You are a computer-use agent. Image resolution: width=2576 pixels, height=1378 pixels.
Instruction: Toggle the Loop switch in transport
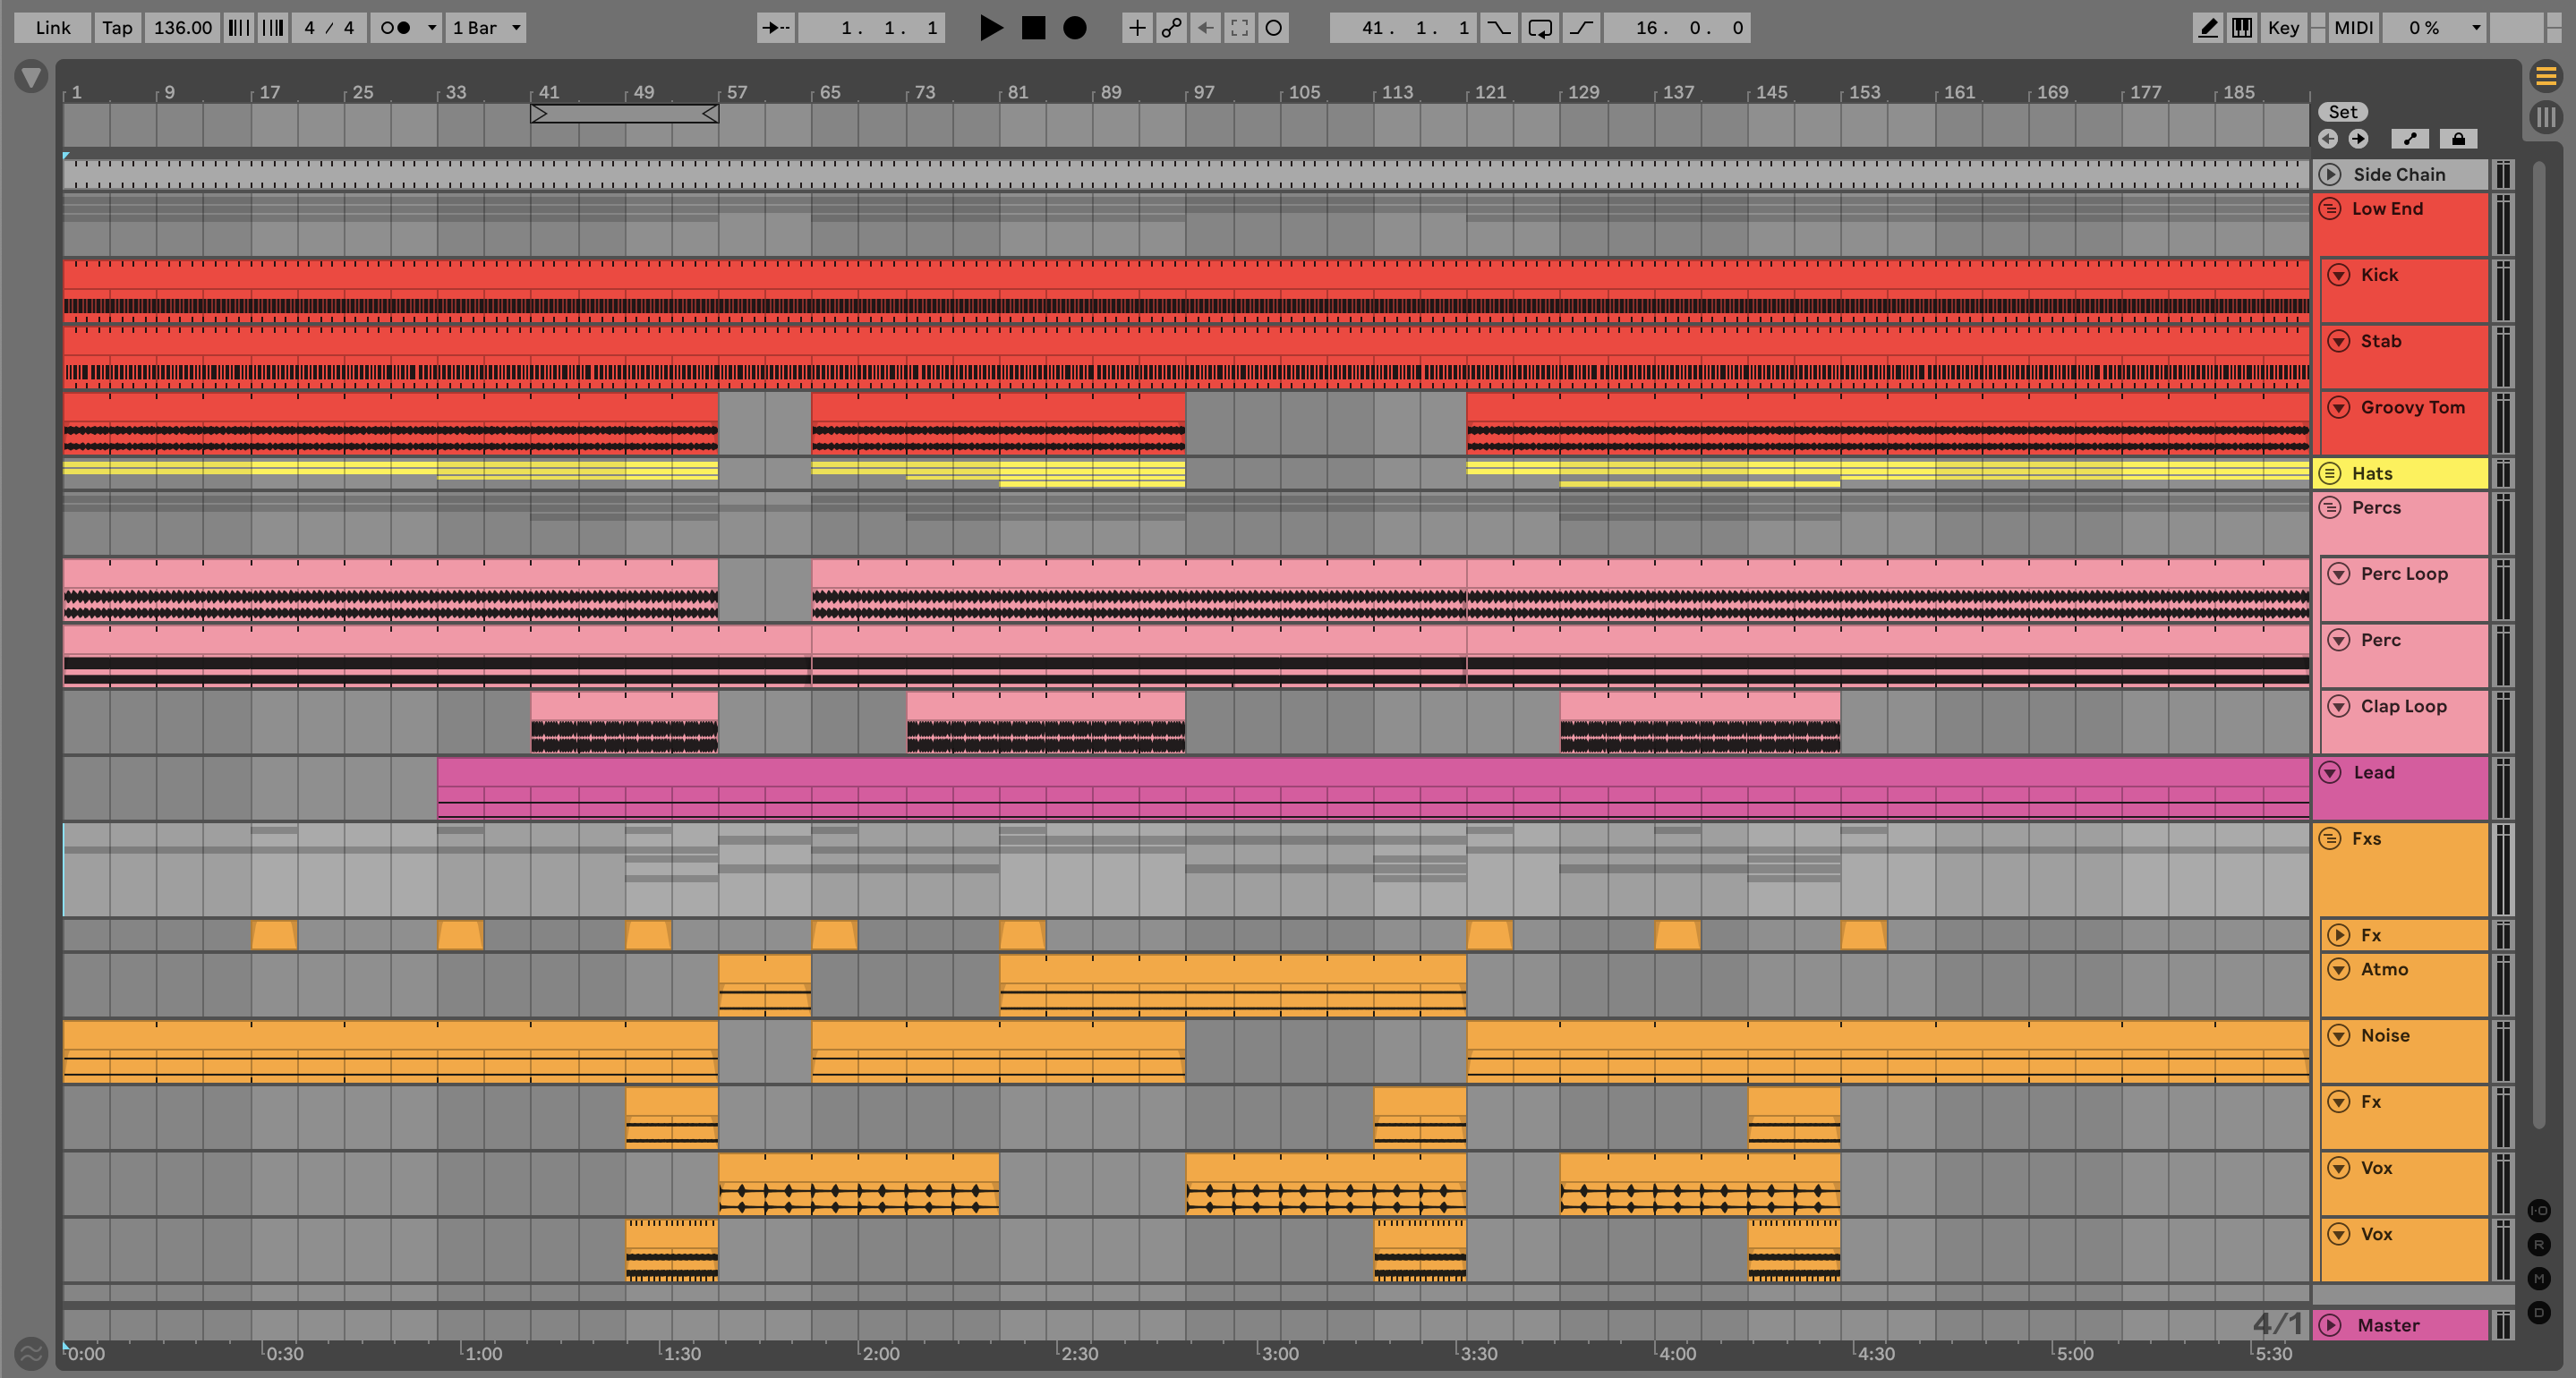pos(1540,28)
